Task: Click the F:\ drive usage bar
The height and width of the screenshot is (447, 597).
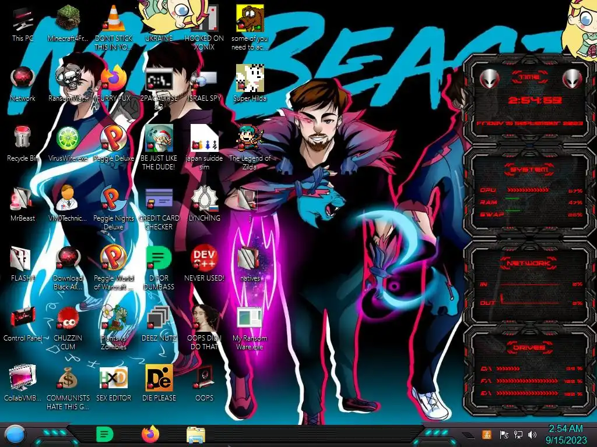Action: pos(527,381)
